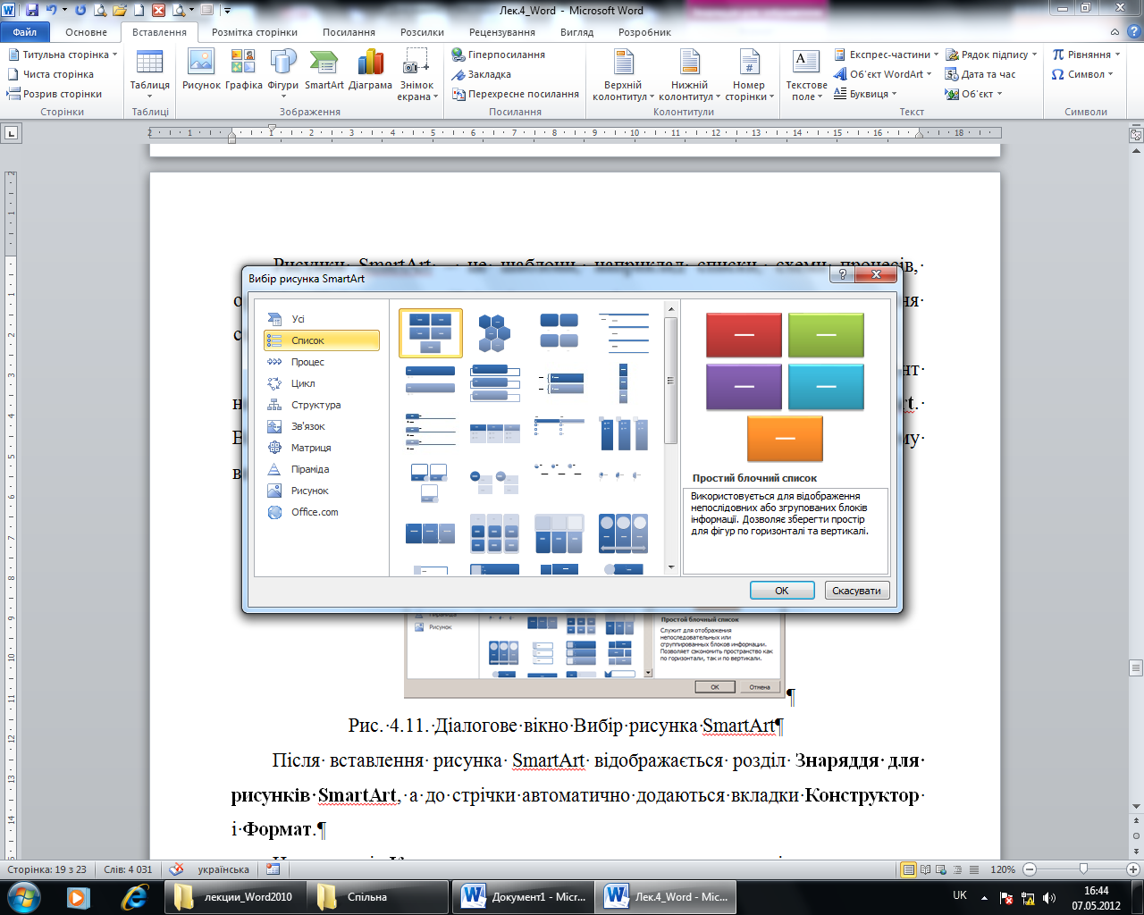The height and width of the screenshot is (915, 1144).
Task: Click Дата та час command
Action: pos(980,74)
